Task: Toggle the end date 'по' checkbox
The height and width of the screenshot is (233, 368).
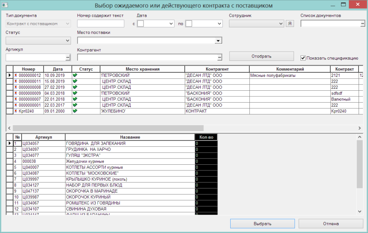Action: (x=189, y=23)
